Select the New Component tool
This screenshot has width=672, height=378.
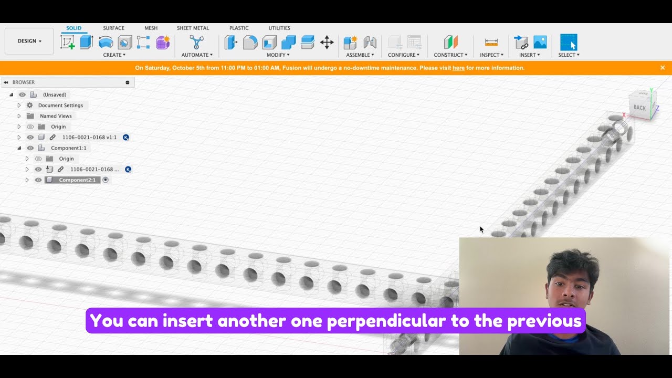(350, 43)
